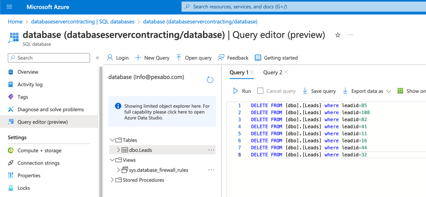Open the dbo.Leads ellipsis menu
426x197 pixels.
(x=211, y=150)
